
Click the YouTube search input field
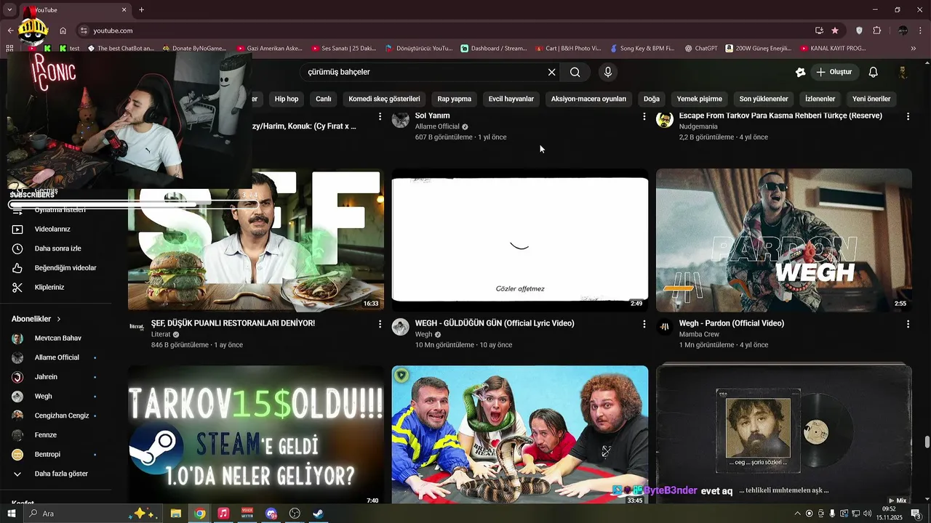[x=425, y=72]
